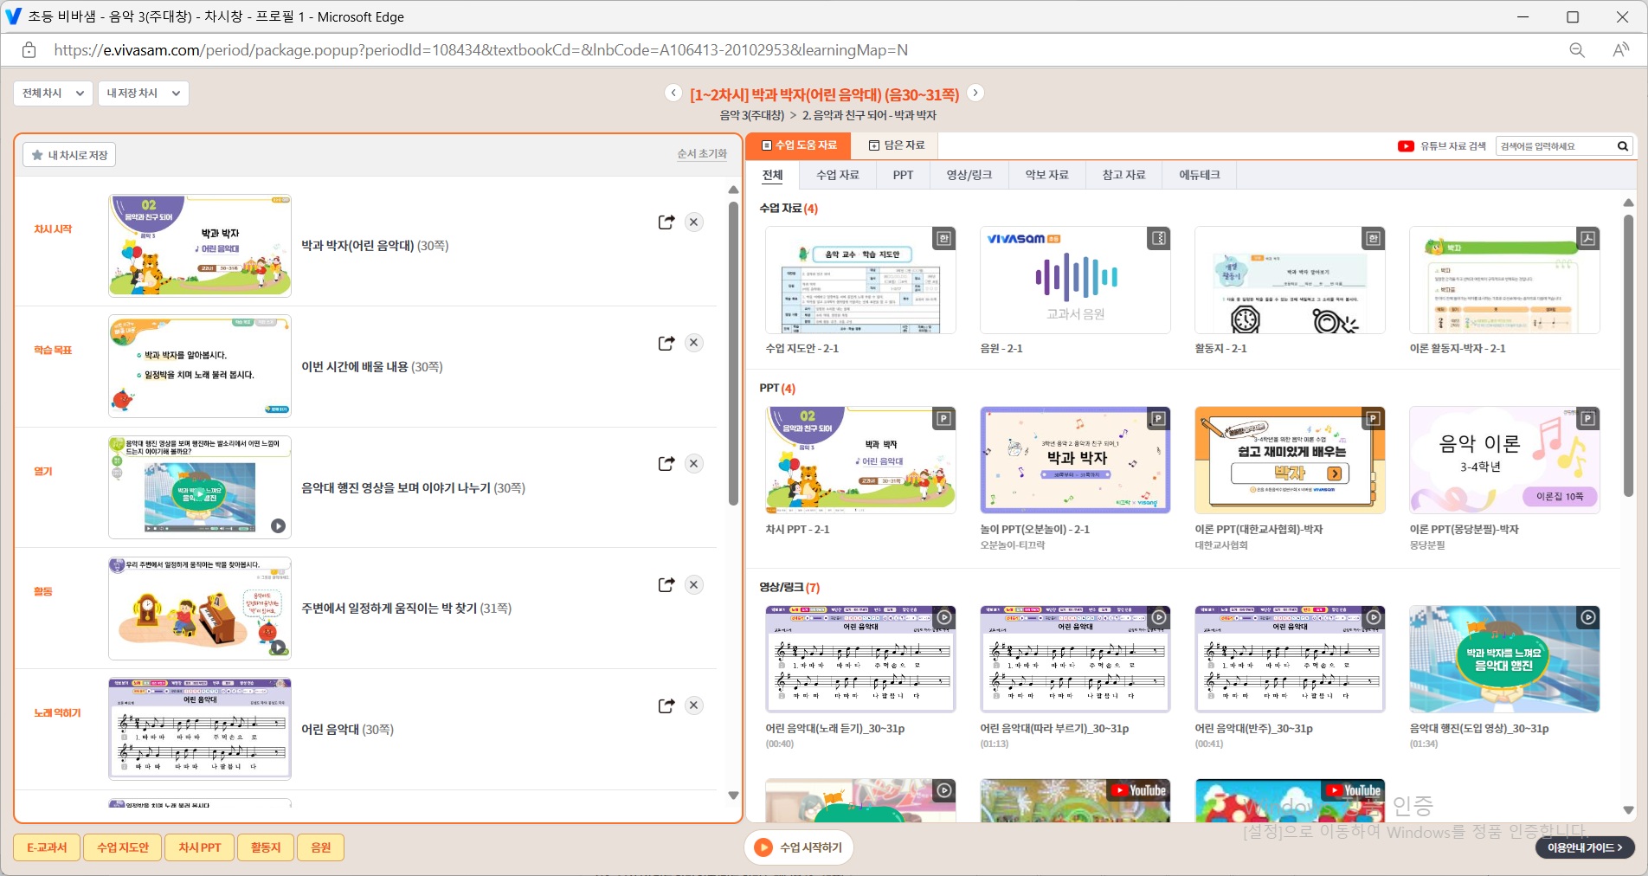The width and height of the screenshot is (1648, 876).
Task: Click PDF icon on 이론 활동지-박자-2-1 card
Action: click(x=1588, y=238)
